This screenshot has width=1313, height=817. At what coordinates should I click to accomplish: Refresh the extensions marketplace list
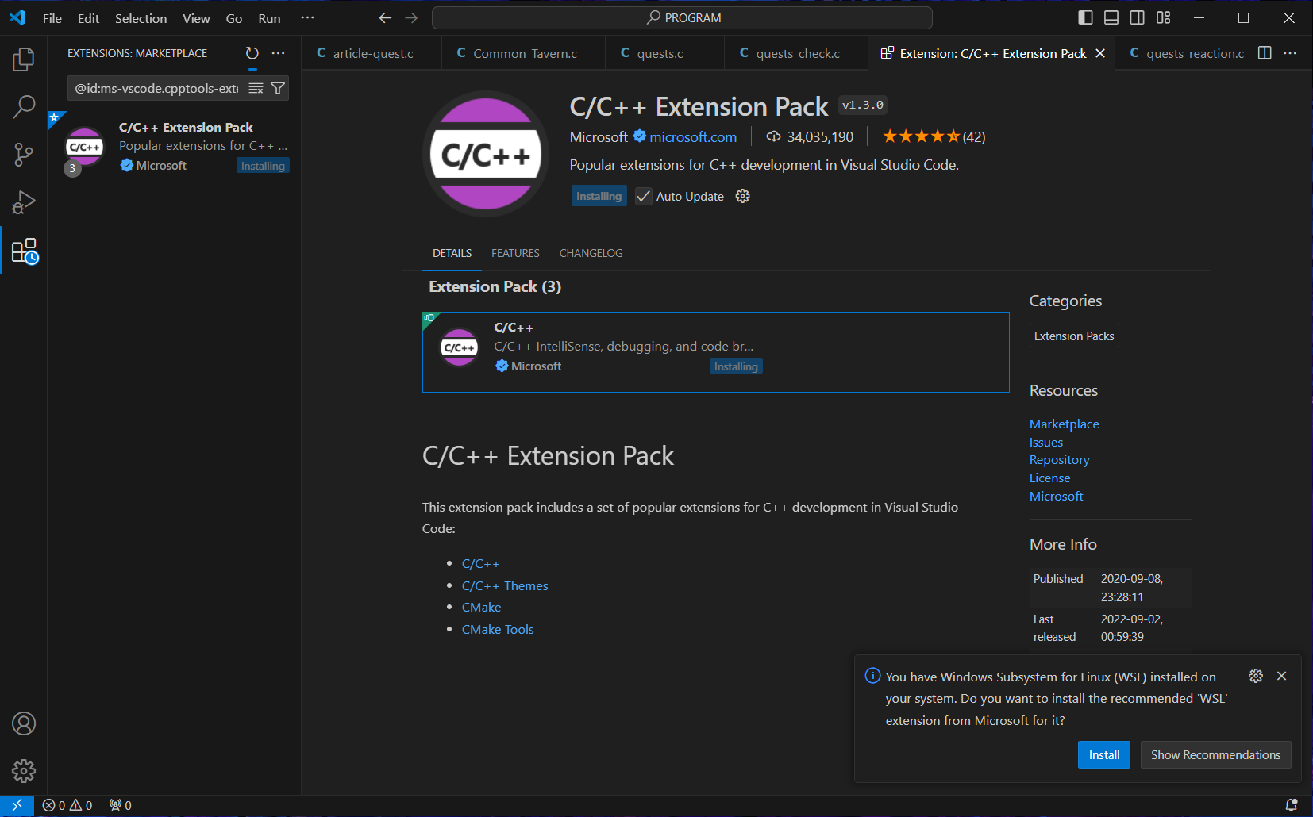point(252,53)
